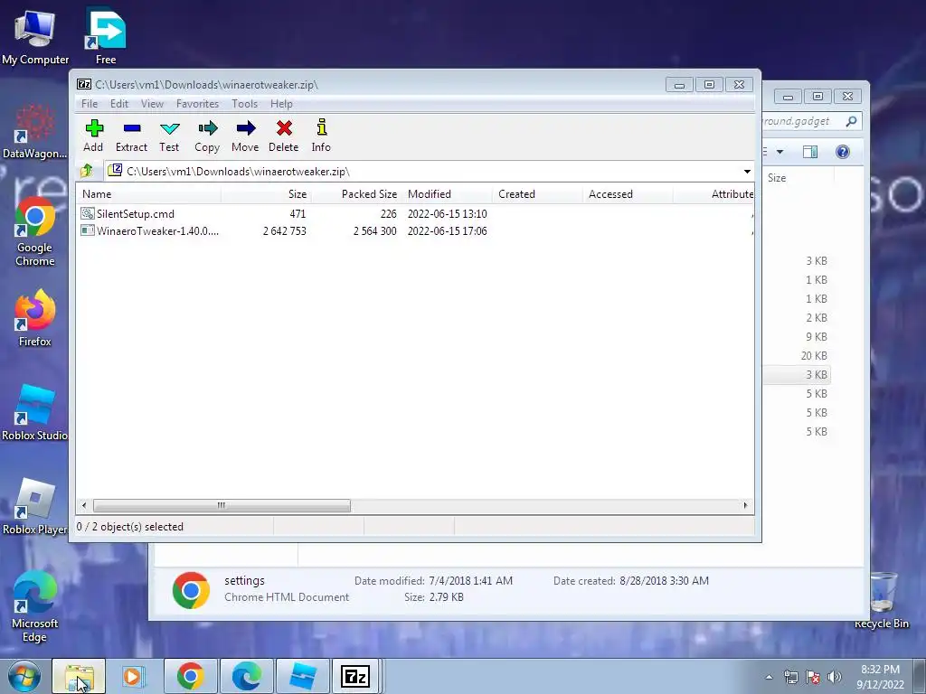Expand the address path dropdown
Screen dimensions: 926x694
point(747,172)
